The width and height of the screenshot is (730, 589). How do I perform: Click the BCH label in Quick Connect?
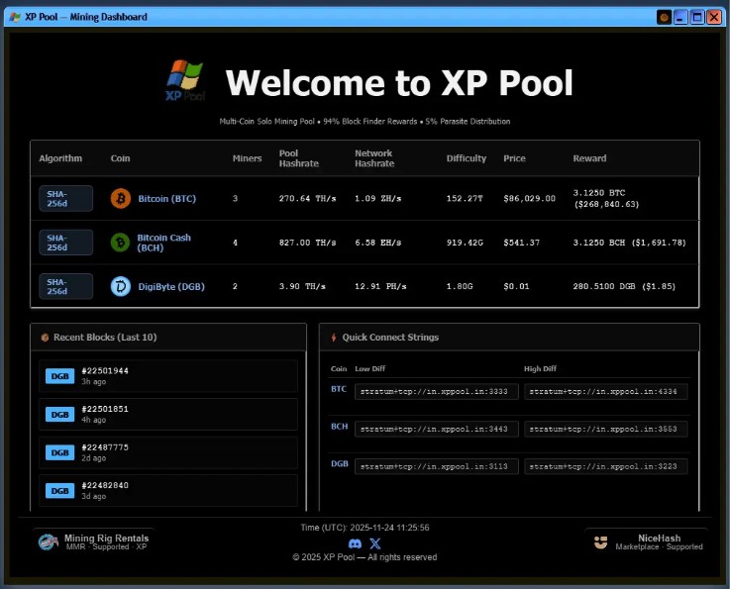[x=339, y=427]
